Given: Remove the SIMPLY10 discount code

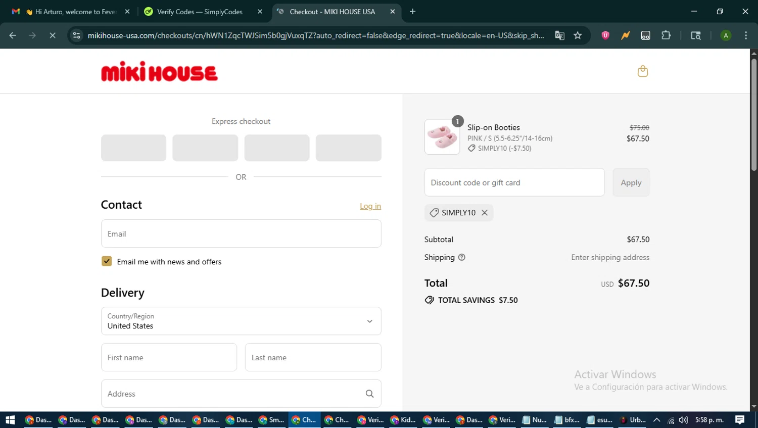Looking at the screenshot, I should pyautogui.click(x=485, y=213).
